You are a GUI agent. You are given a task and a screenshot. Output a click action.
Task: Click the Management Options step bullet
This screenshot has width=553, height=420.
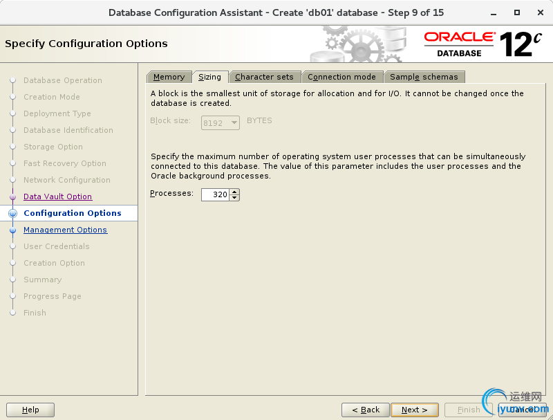pyautogui.click(x=13, y=230)
